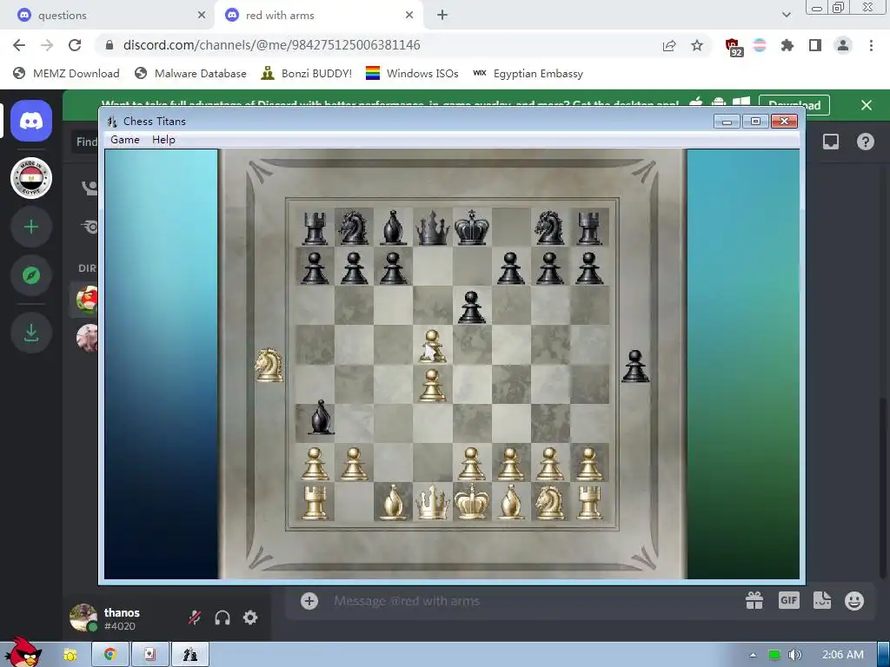The width and height of the screenshot is (890, 667).
Task: Toggle the browser side panel
Action: [x=814, y=45]
